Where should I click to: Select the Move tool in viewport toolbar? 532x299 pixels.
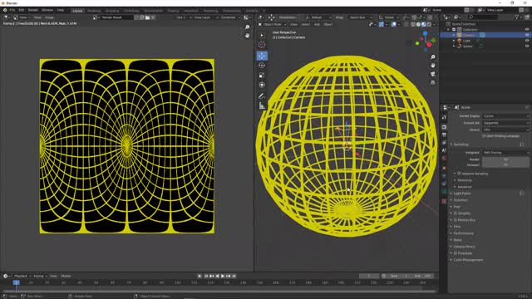(262, 56)
